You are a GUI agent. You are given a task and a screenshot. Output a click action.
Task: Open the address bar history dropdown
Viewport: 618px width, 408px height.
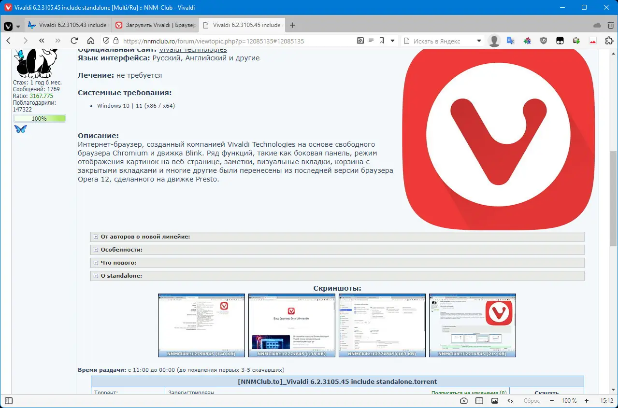pos(393,41)
